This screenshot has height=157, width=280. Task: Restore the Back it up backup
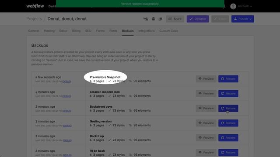coord(228,138)
